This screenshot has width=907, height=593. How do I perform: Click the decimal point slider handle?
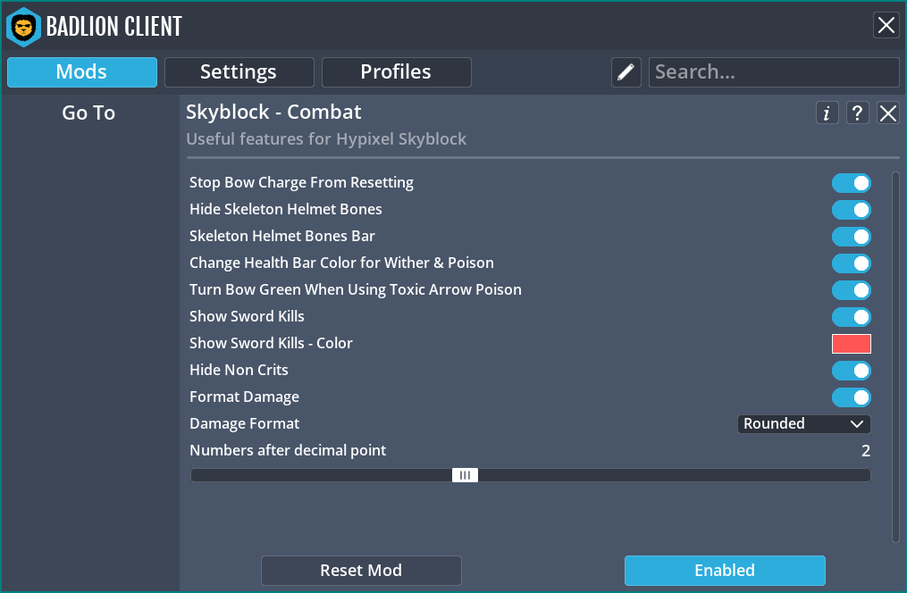coord(465,475)
